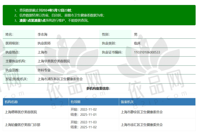Click the 上海市 practice location value
This screenshot has width=198, height=132.
tap(43, 52)
